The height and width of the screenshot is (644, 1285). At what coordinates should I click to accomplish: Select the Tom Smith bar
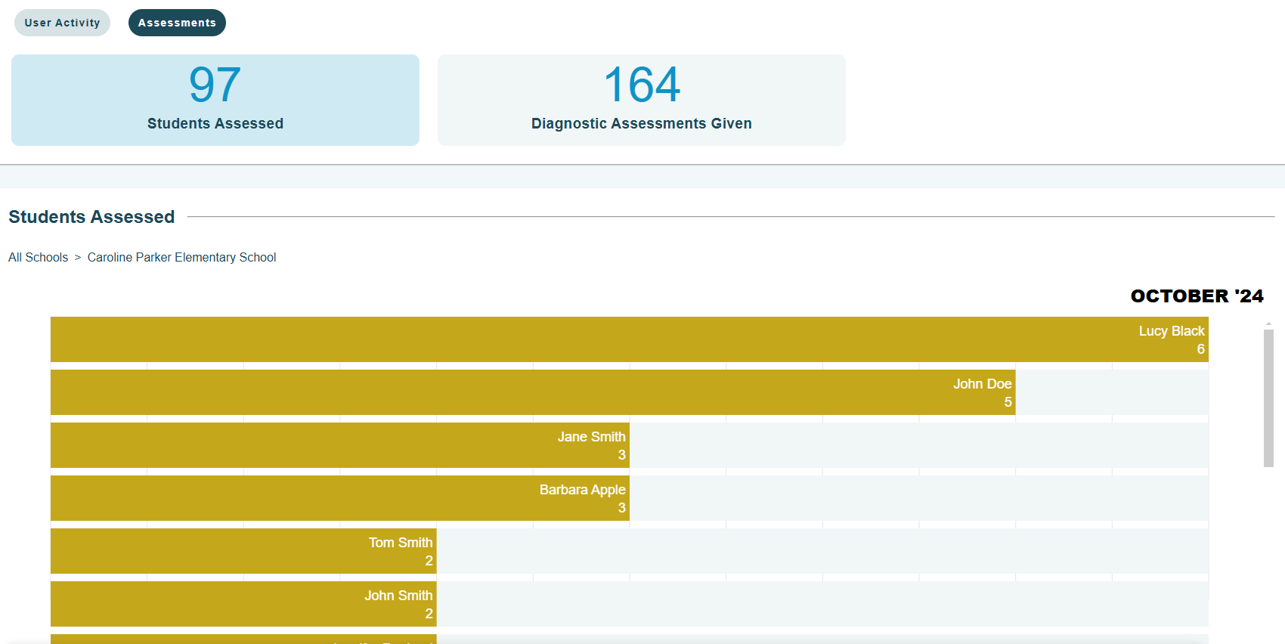point(243,551)
